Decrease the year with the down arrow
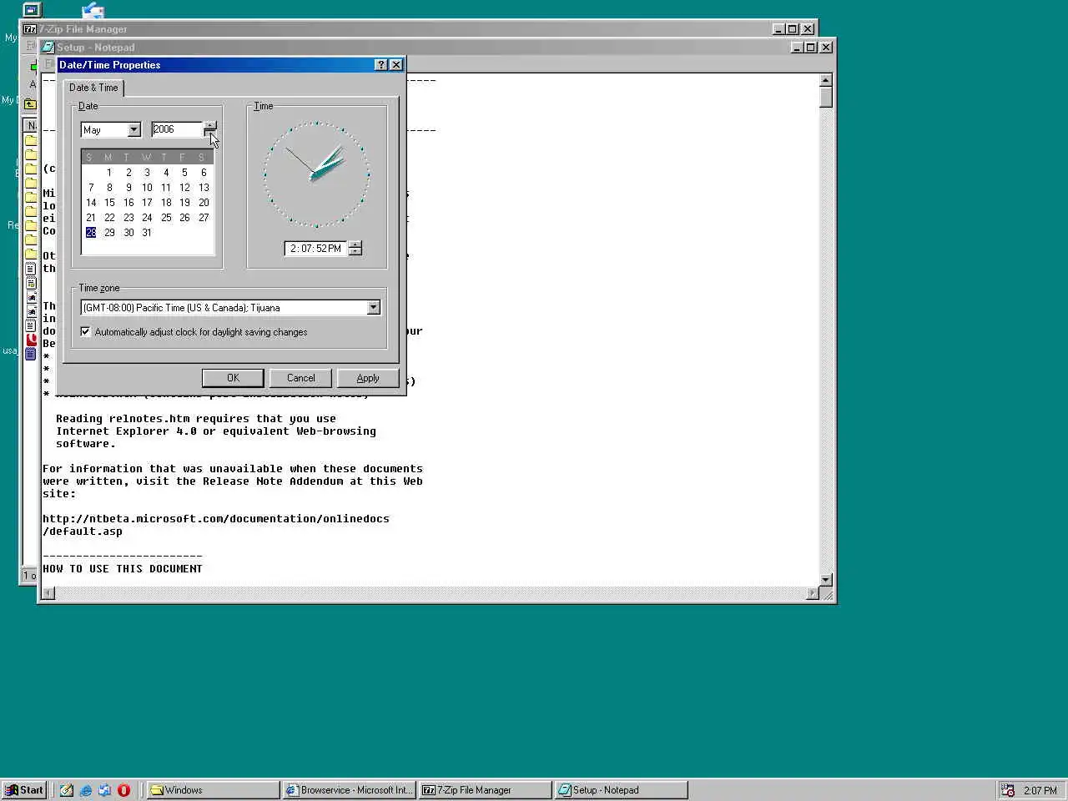Viewport: 1068px width, 801px height. coord(210,133)
